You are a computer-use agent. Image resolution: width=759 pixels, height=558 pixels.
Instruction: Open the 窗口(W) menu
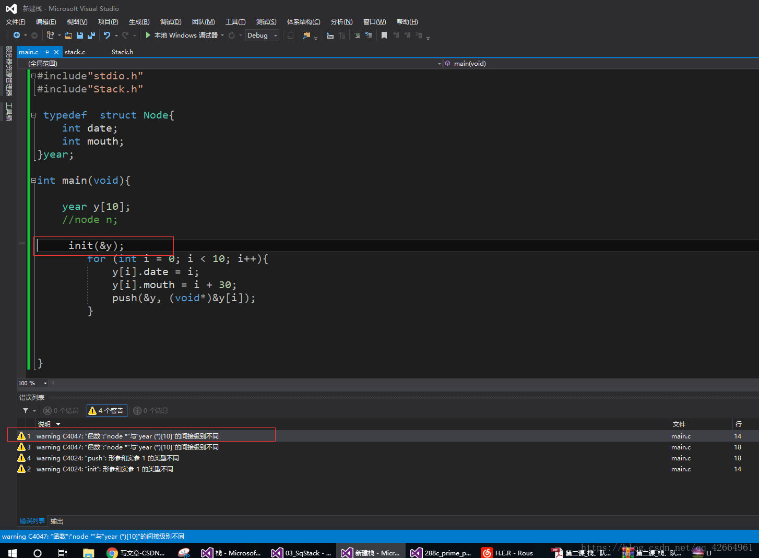click(x=374, y=22)
